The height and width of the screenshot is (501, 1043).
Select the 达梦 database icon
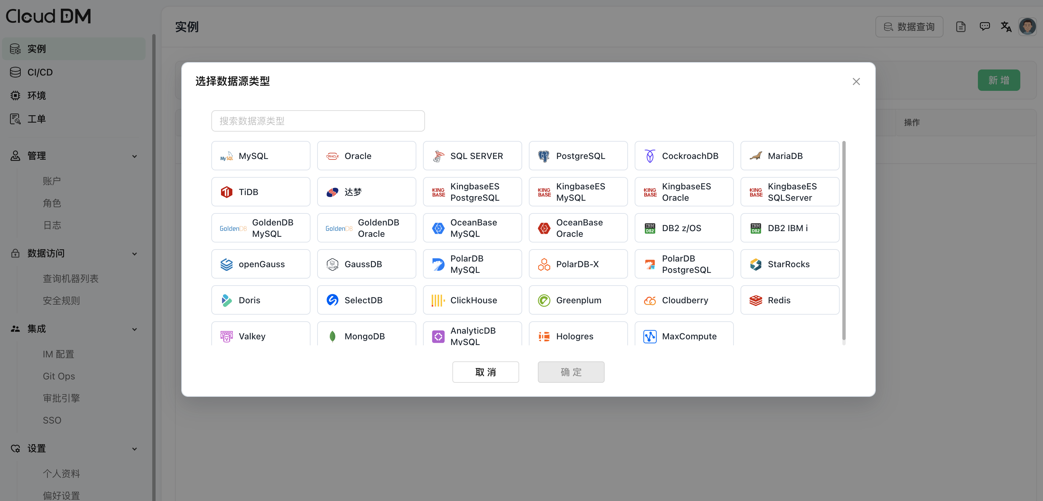tap(333, 192)
